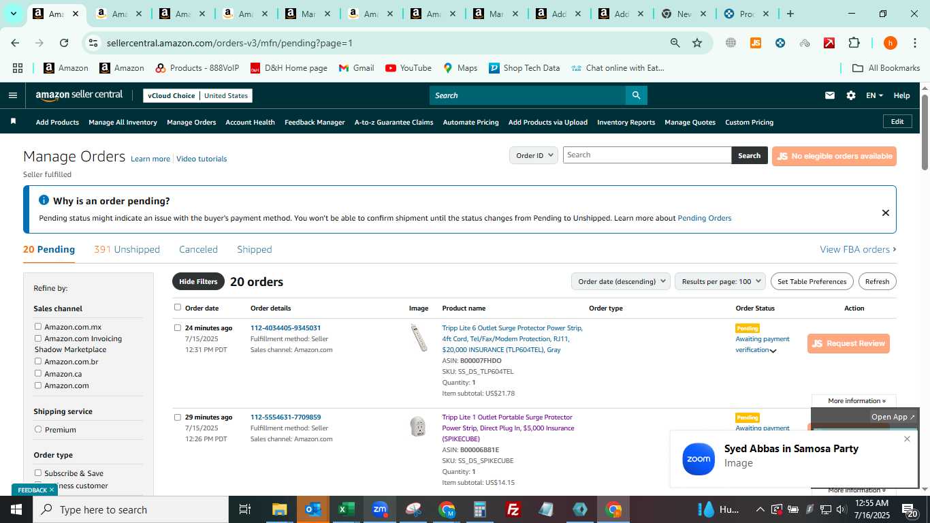Close the pending order info banner
Screen dimensions: 930x523
point(885,212)
